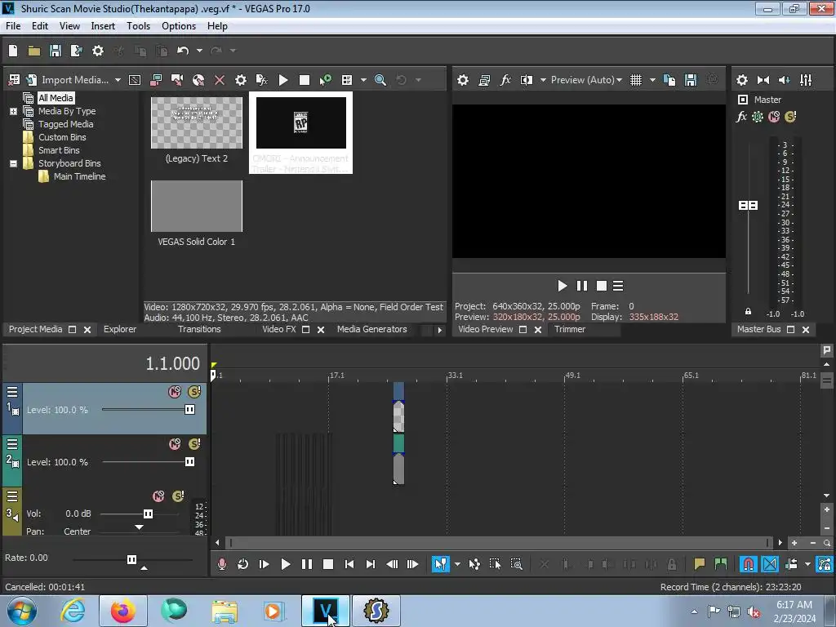Select the Tagged Media tree item
Viewport: 836px width, 627px height.
(x=65, y=124)
